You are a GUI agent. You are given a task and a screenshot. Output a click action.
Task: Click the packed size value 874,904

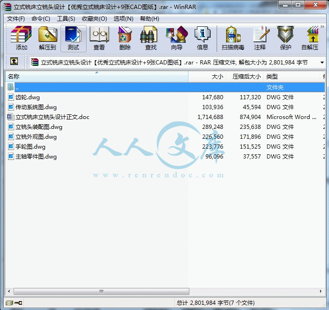pyautogui.click(x=250, y=117)
